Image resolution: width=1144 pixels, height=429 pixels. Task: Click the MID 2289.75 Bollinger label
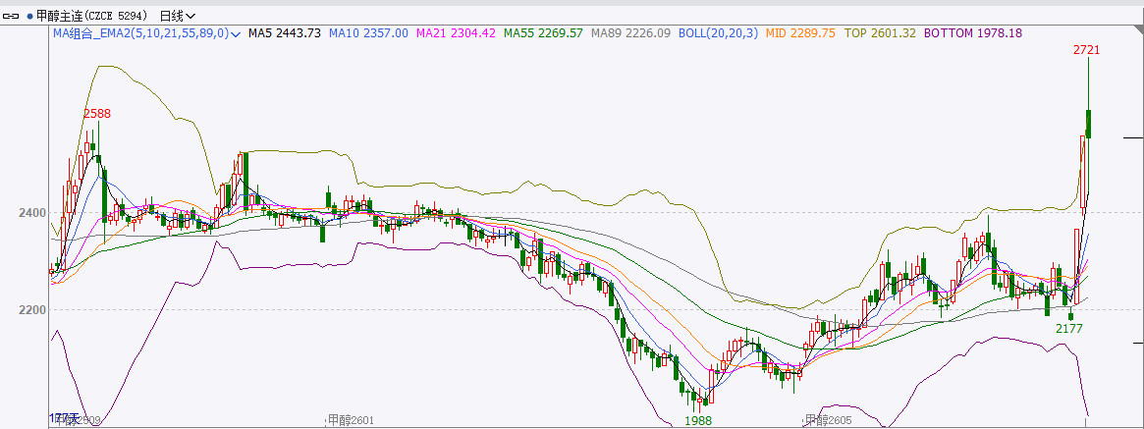tap(799, 33)
